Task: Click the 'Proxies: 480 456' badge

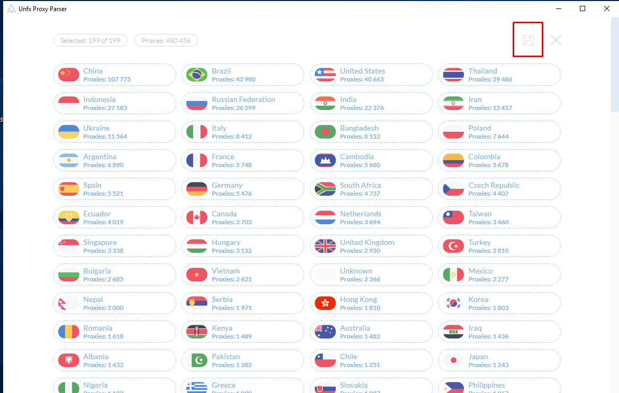Action: click(166, 40)
